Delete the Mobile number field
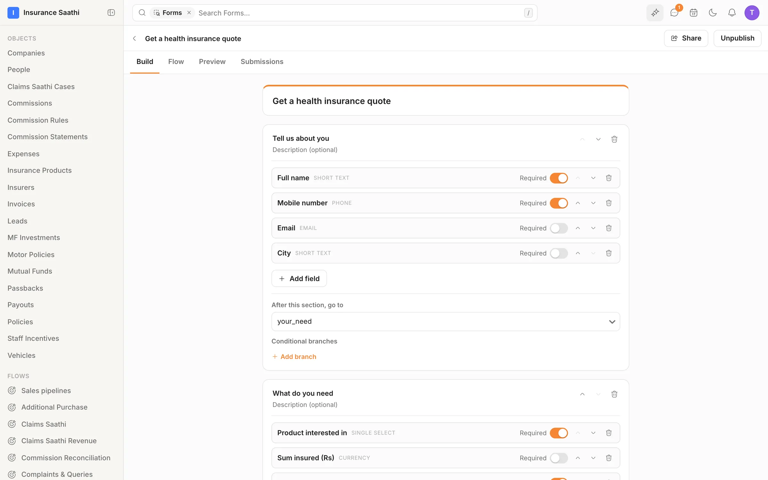 point(609,203)
